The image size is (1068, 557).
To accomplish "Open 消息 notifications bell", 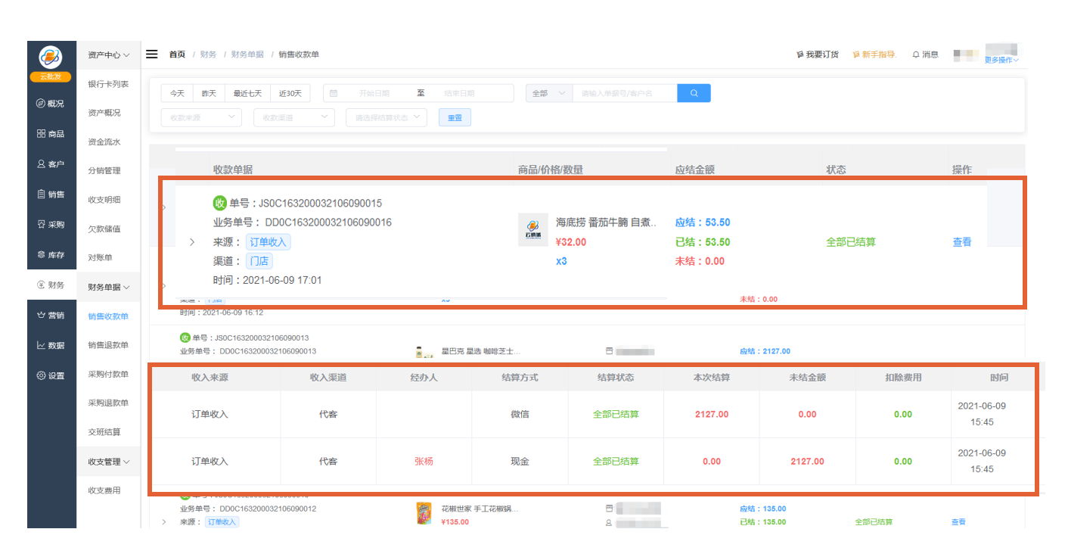I will click(x=925, y=54).
